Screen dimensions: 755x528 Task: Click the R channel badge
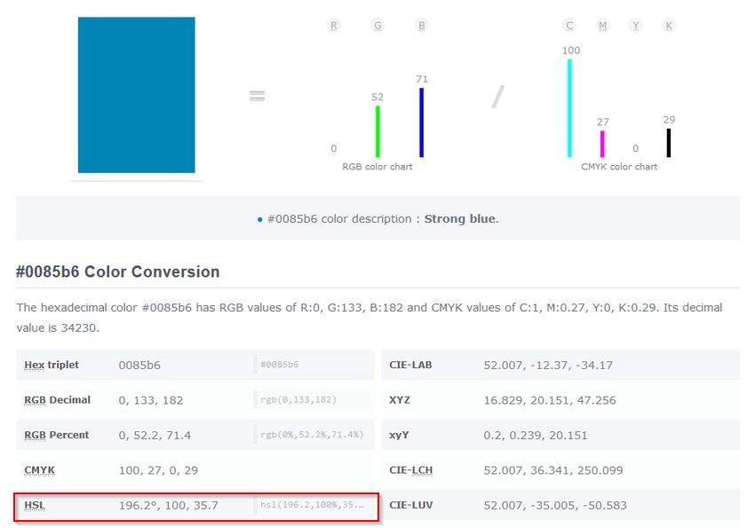coord(334,26)
